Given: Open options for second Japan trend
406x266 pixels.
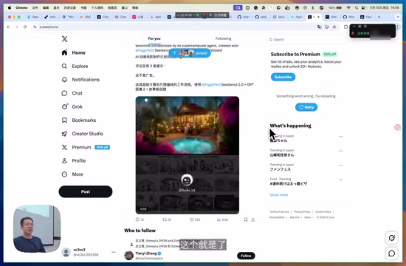Looking at the screenshot, I should (x=340, y=151).
